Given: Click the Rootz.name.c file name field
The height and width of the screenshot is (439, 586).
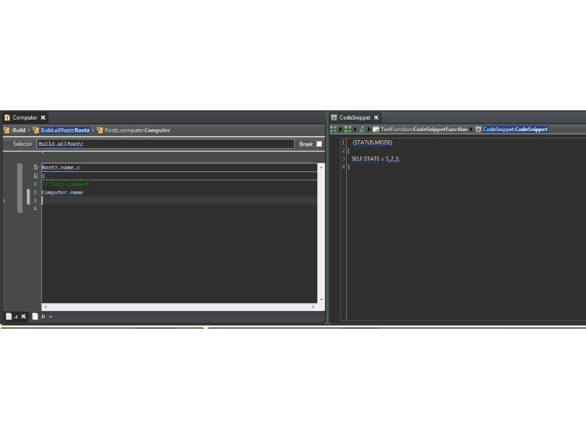Looking at the screenshot, I should click(177, 167).
